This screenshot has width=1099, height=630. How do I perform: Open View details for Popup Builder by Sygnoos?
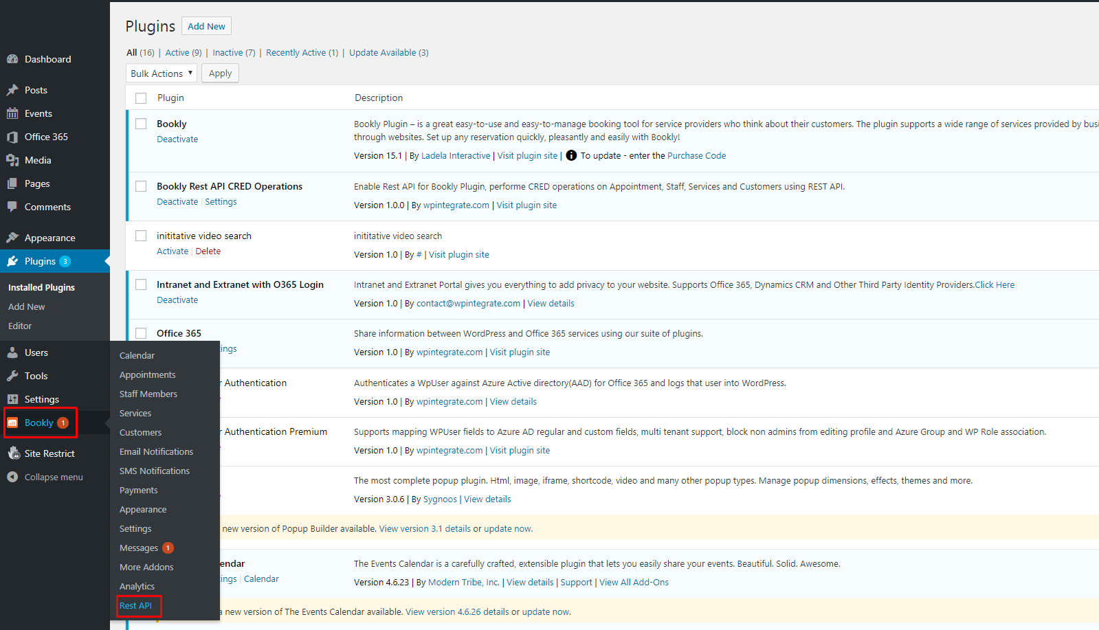click(487, 499)
